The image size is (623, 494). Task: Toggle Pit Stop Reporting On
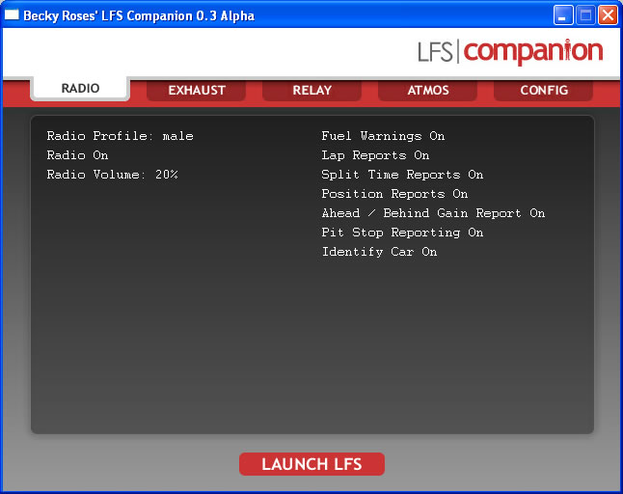[402, 233]
